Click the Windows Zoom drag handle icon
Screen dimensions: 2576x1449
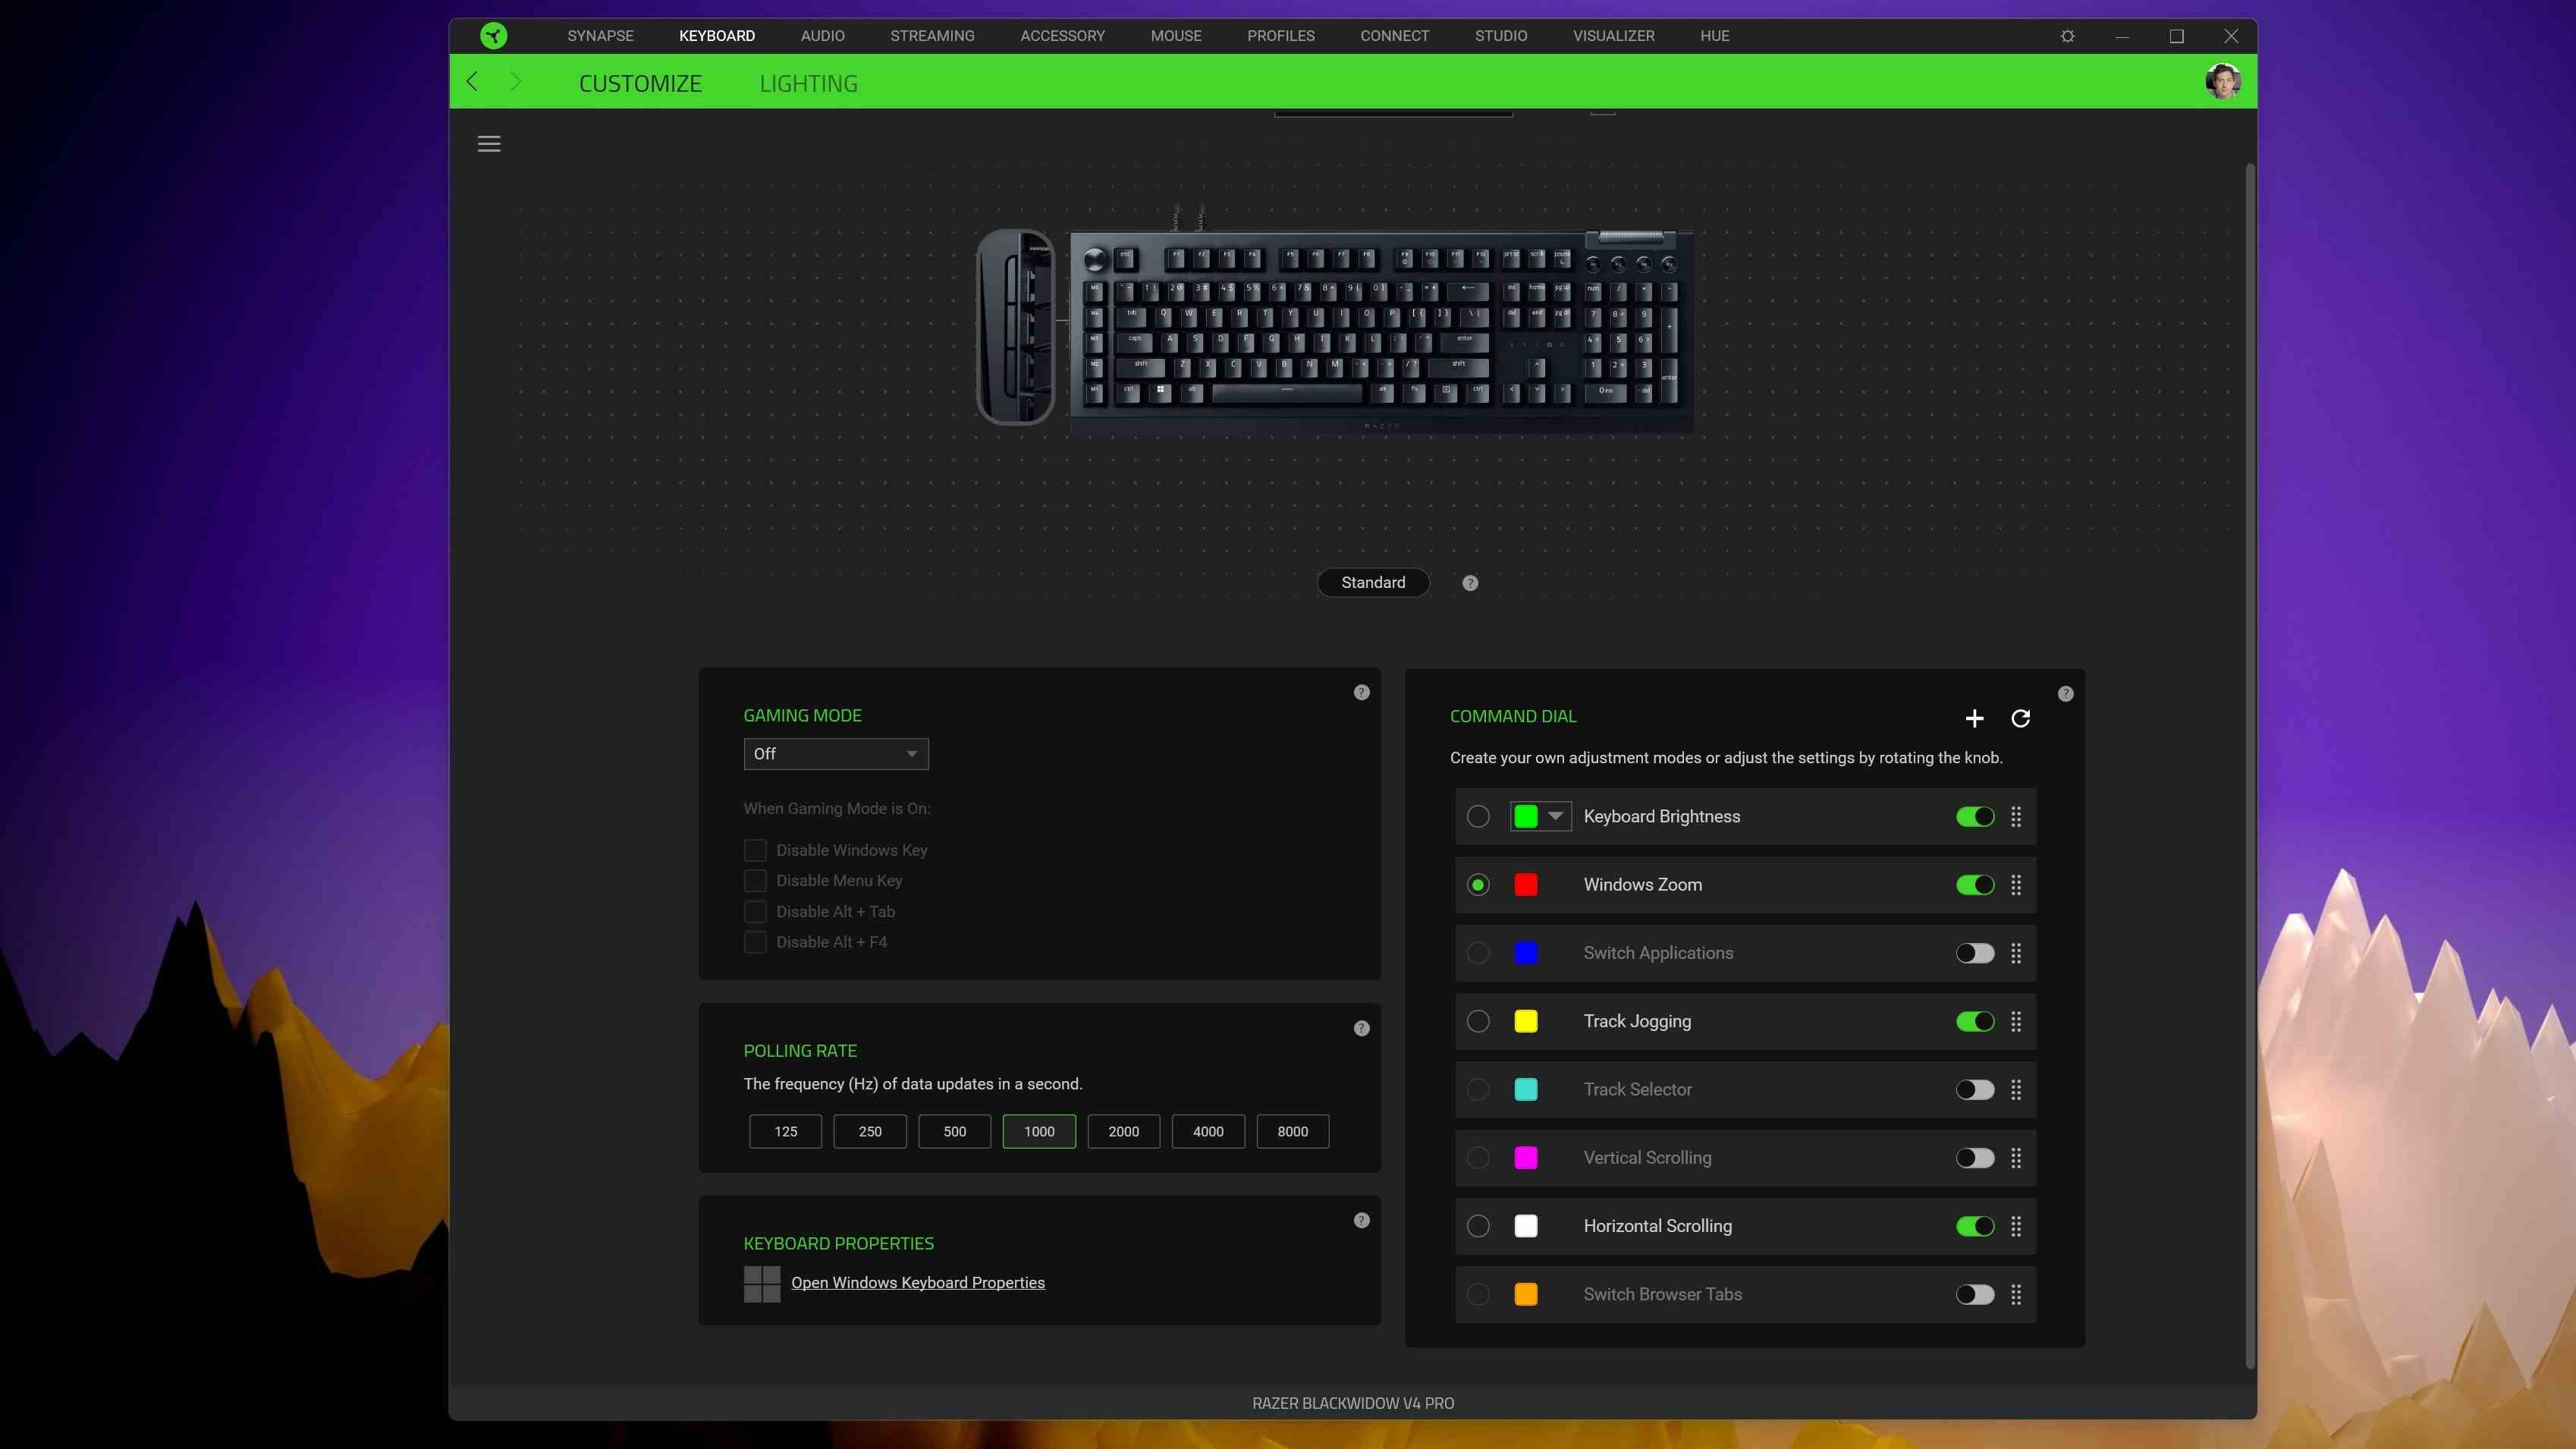pyautogui.click(x=2015, y=885)
